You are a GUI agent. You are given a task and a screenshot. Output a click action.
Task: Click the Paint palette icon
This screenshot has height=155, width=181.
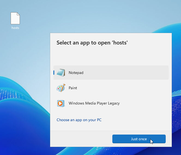(x=61, y=88)
